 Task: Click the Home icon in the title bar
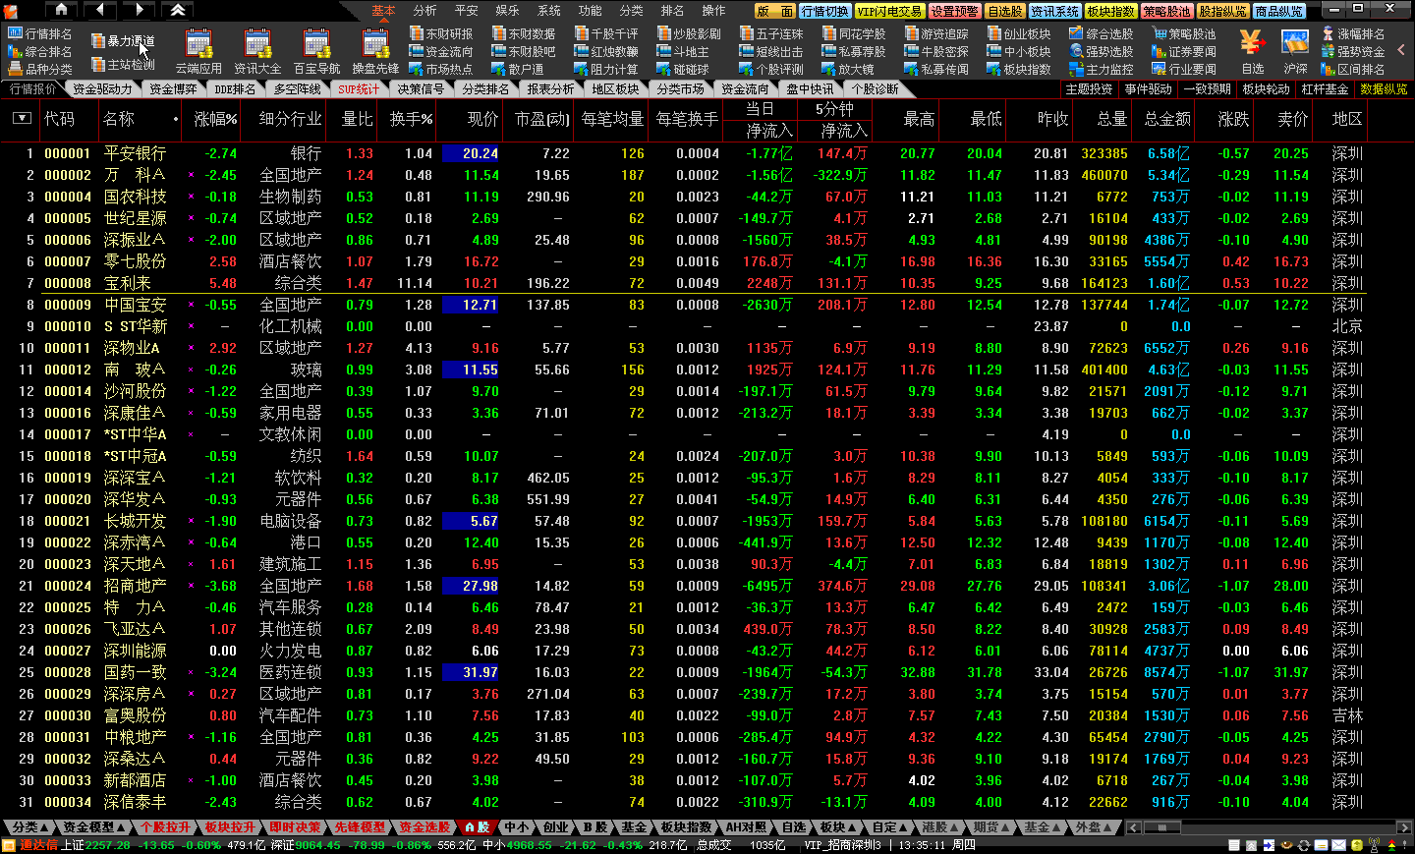pos(62,10)
